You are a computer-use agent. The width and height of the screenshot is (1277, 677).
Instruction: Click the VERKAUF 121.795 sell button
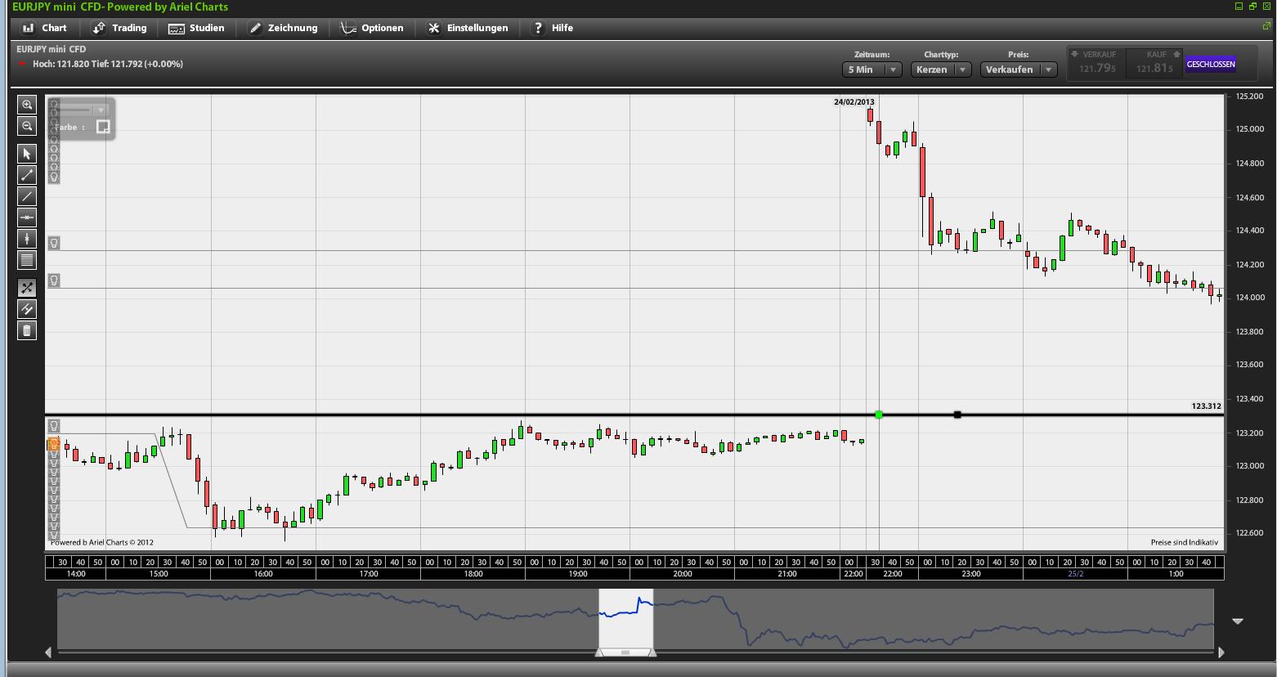pos(1097,64)
